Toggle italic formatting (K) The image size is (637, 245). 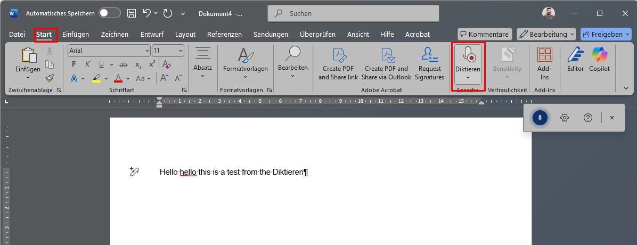87,64
